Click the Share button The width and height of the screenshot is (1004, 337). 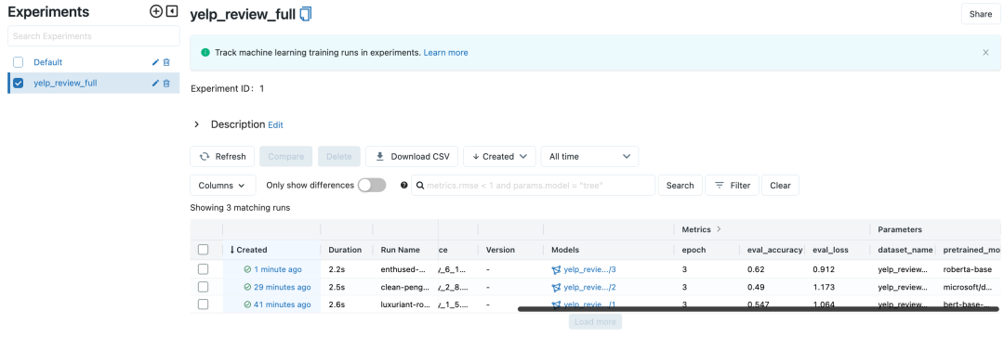(x=981, y=14)
